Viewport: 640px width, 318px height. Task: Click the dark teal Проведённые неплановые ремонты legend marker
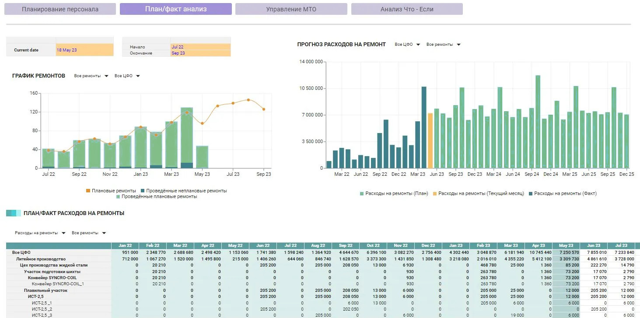[143, 191]
